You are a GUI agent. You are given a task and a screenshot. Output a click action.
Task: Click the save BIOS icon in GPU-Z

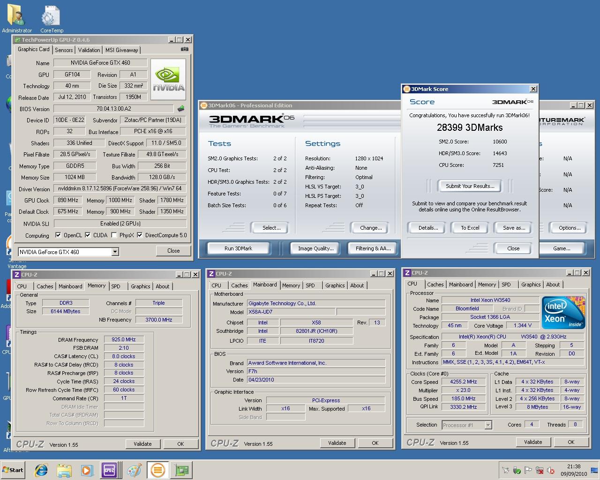pos(181,109)
